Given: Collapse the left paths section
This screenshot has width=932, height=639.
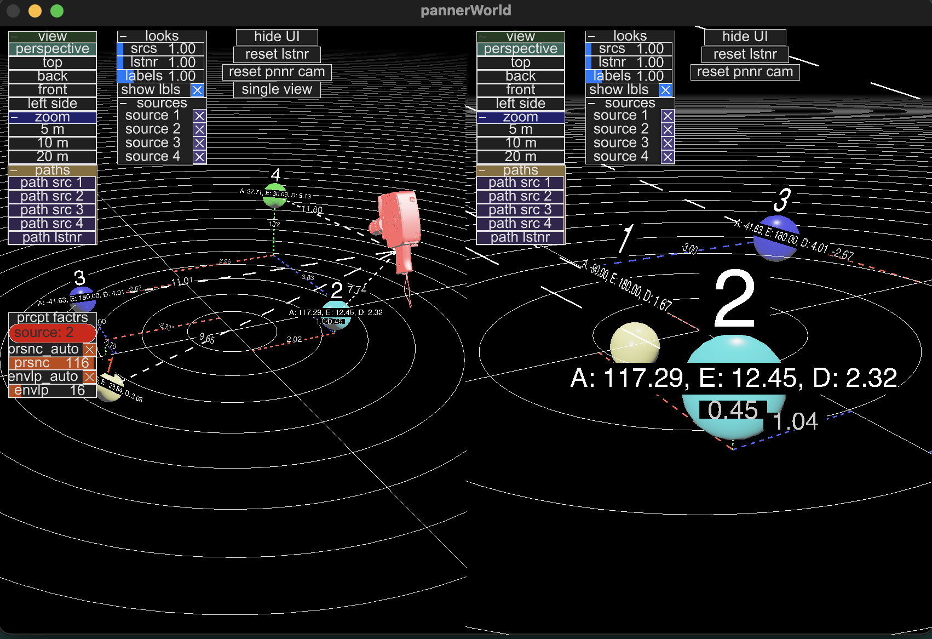Looking at the screenshot, I should point(15,170).
